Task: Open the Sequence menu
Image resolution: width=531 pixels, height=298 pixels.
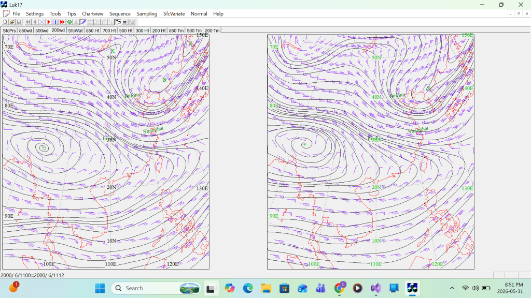Action: 120,14
